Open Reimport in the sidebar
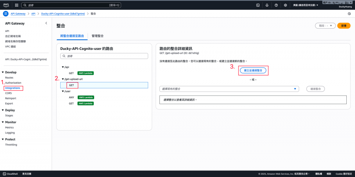 [x=11, y=98]
